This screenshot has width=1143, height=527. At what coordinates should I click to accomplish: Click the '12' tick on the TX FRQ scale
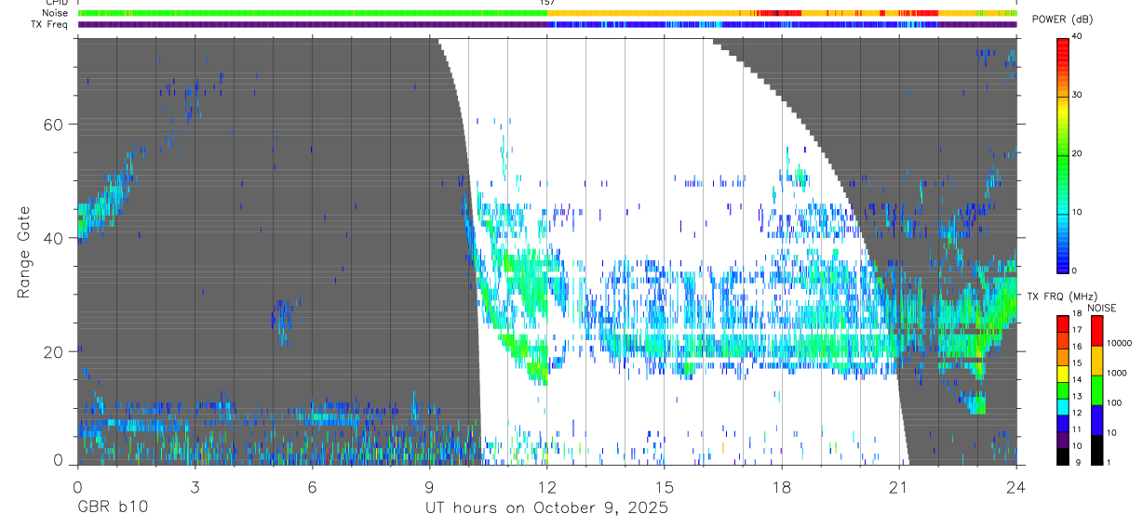click(1077, 413)
